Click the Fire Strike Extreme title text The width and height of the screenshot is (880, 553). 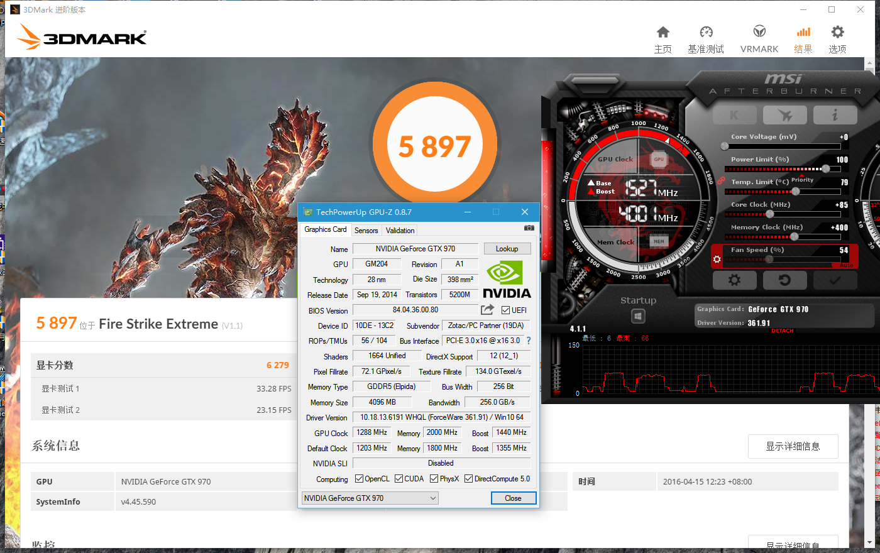[x=158, y=324]
